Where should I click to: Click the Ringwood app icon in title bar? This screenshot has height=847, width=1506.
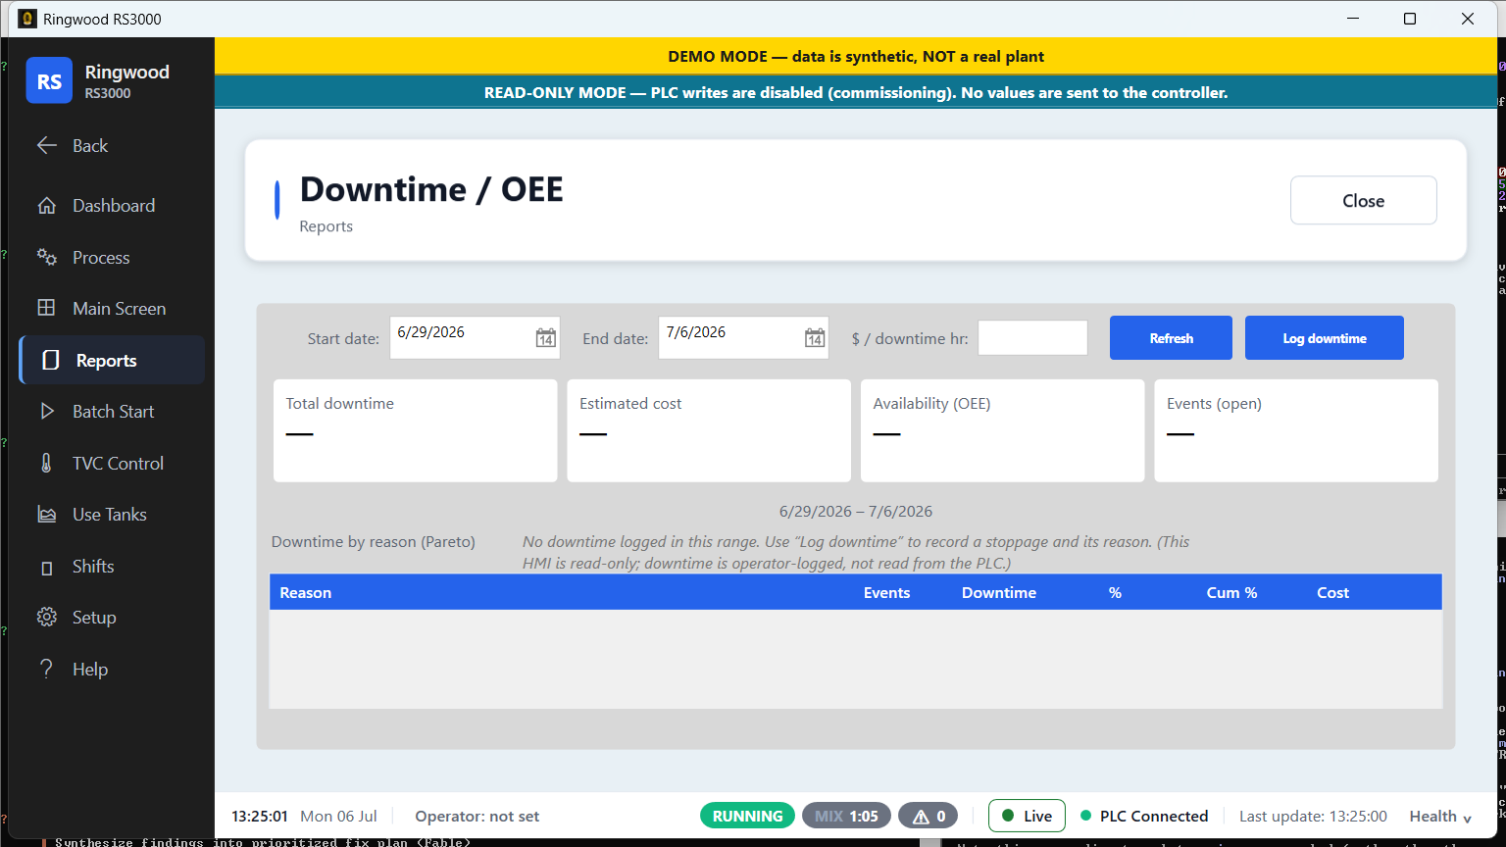tap(27, 19)
